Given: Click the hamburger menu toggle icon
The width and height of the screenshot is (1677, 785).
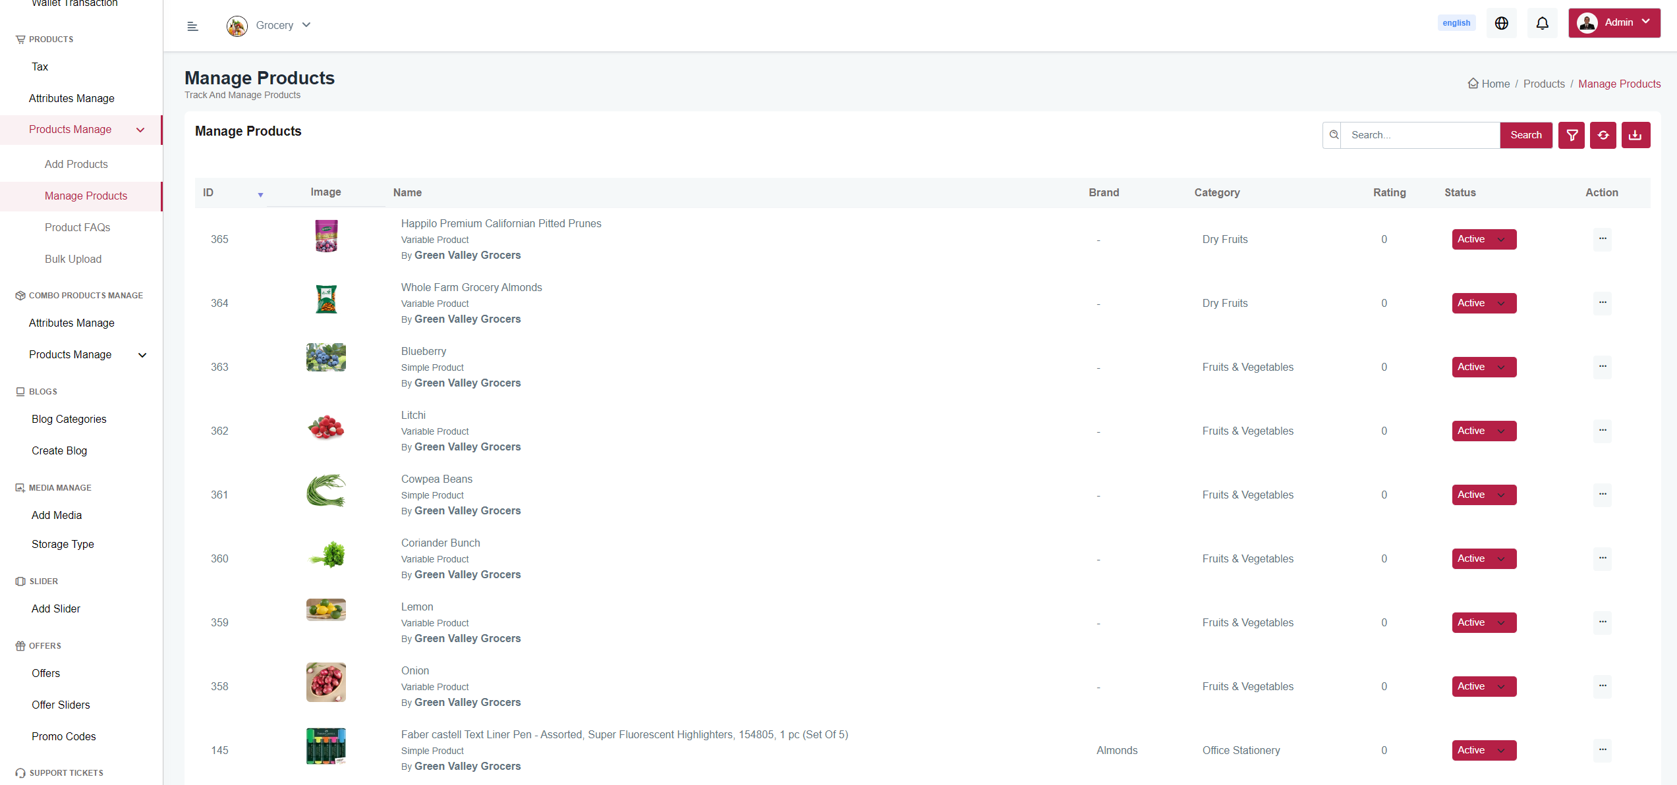Looking at the screenshot, I should click(x=192, y=26).
